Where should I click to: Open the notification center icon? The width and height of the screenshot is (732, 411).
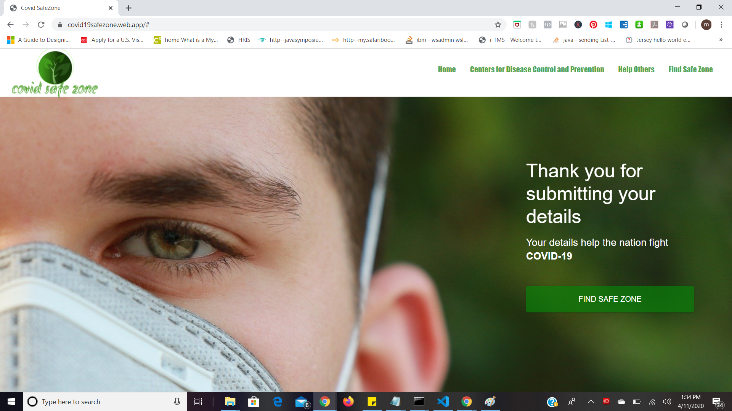coord(717,401)
